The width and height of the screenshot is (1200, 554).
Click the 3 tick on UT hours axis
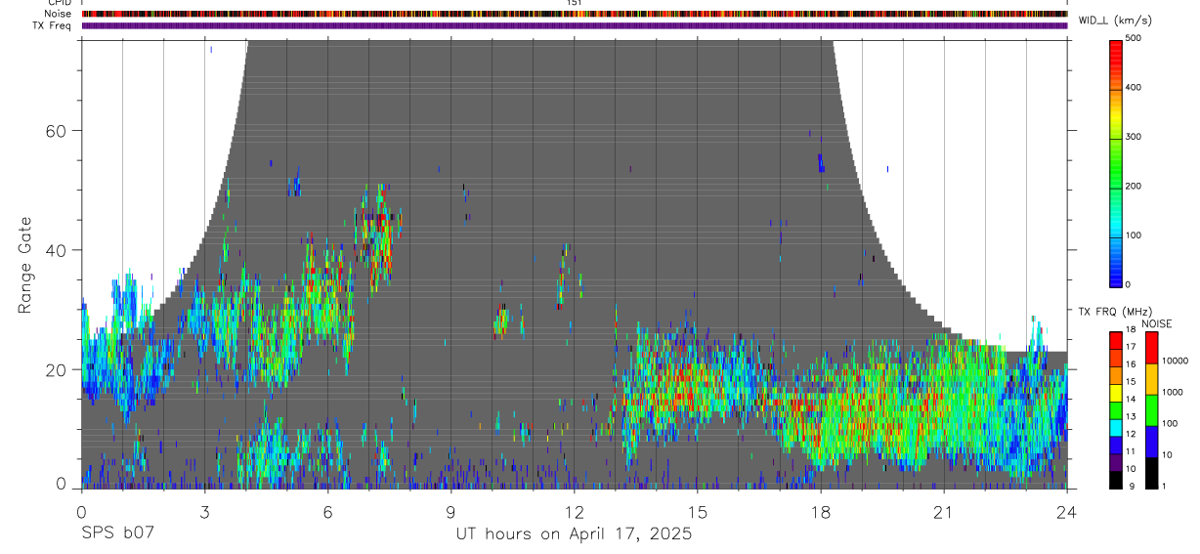pyautogui.click(x=204, y=512)
